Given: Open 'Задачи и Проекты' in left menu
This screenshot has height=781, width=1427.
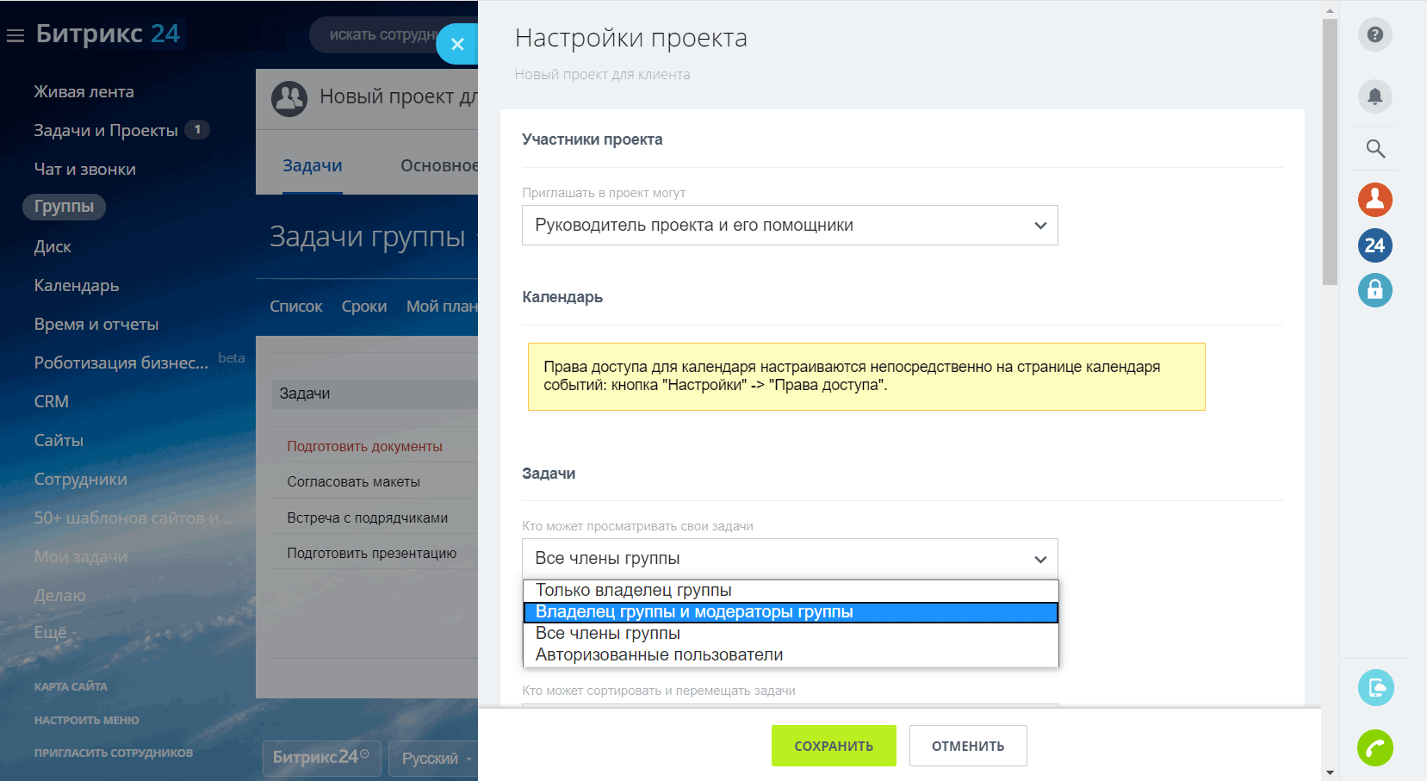Looking at the screenshot, I should [106, 131].
